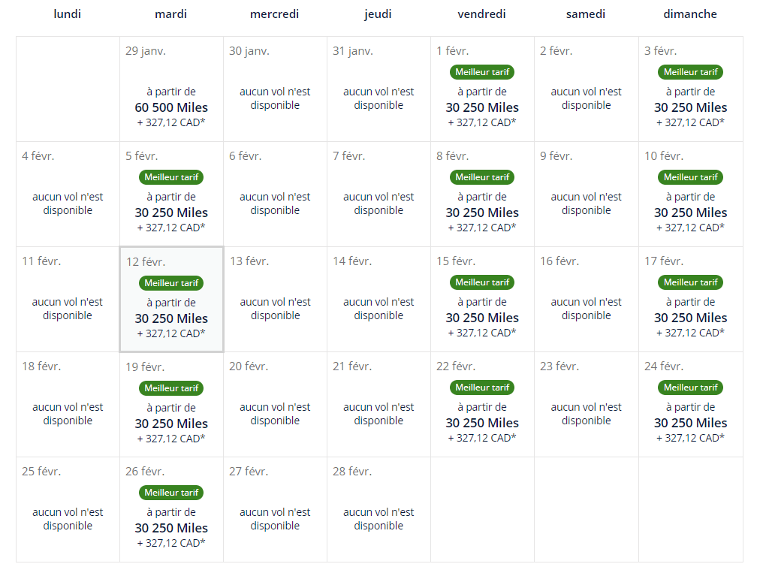Viewport: 763px width, 576px height.
Task: Click the mardi column header
Action: coord(171,14)
